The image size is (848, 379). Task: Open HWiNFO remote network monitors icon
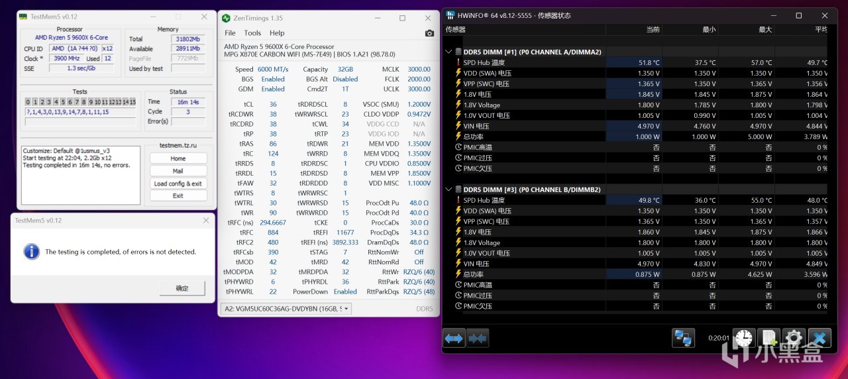coord(683,338)
